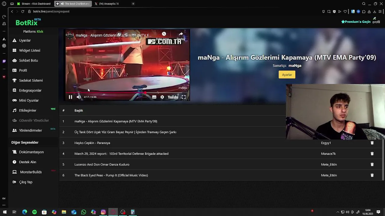385x216 pixels.
Task: Click the Çıkış Yap logout icon
Action: coord(14,182)
